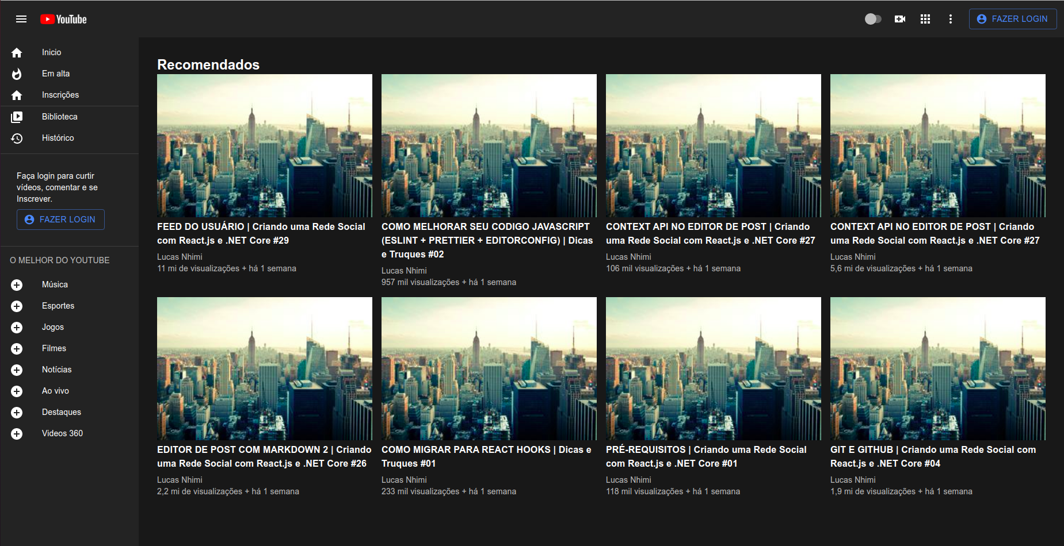Open the video upload camera icon
This screenshot has width=1064, height=546.
point(901,19)
